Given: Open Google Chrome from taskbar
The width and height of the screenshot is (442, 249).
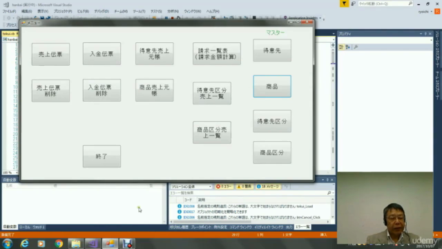Looking at the screenshot, I should (x=59, y=243).
